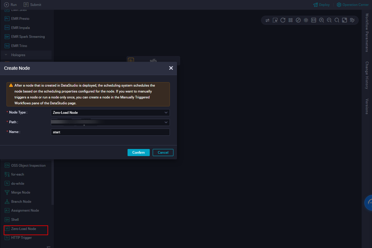Select the Assignment Node entry
This screenshot has width=372, height=248.
pyautogui.click(x=22, y=210)
